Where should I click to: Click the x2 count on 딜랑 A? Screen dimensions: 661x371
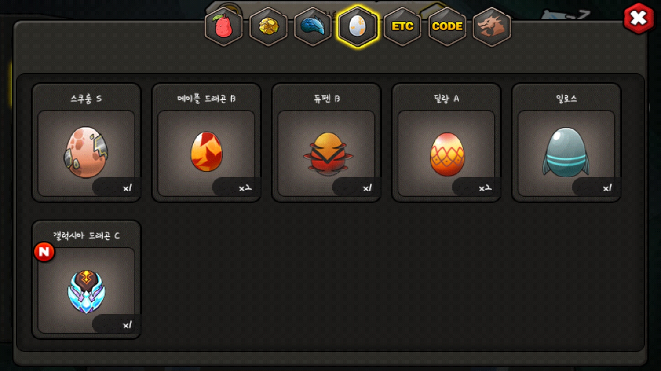(x=485, y=188)
